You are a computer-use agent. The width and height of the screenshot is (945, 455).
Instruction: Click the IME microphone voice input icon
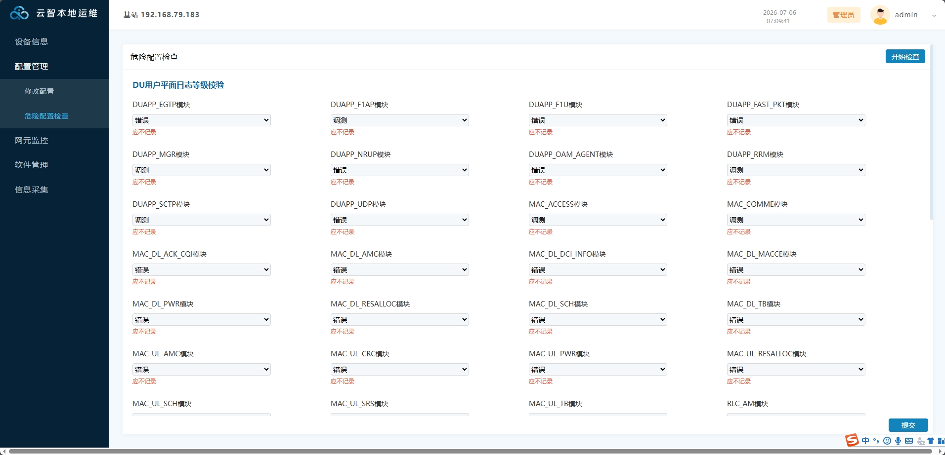pyautogui.click(x=898, y=441)
